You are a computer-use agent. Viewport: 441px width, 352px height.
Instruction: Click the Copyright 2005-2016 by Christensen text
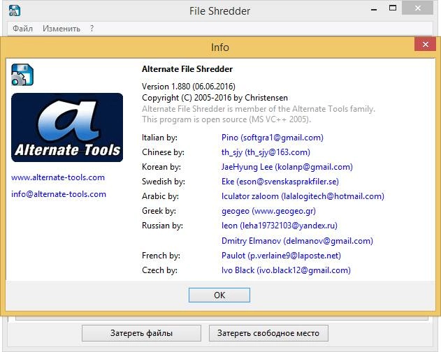point(215,98)
